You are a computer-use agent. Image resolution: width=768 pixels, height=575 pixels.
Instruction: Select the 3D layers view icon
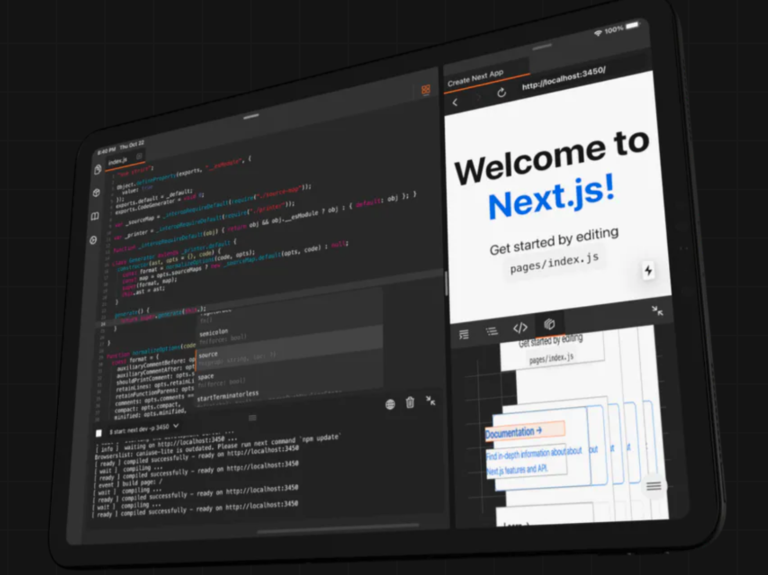549,324
